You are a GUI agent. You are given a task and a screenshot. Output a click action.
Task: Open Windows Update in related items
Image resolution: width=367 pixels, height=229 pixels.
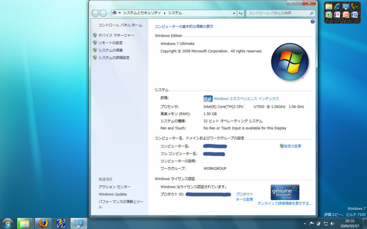[112, 194]
